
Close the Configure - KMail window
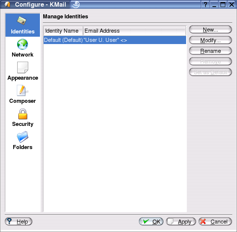[232, 4]
